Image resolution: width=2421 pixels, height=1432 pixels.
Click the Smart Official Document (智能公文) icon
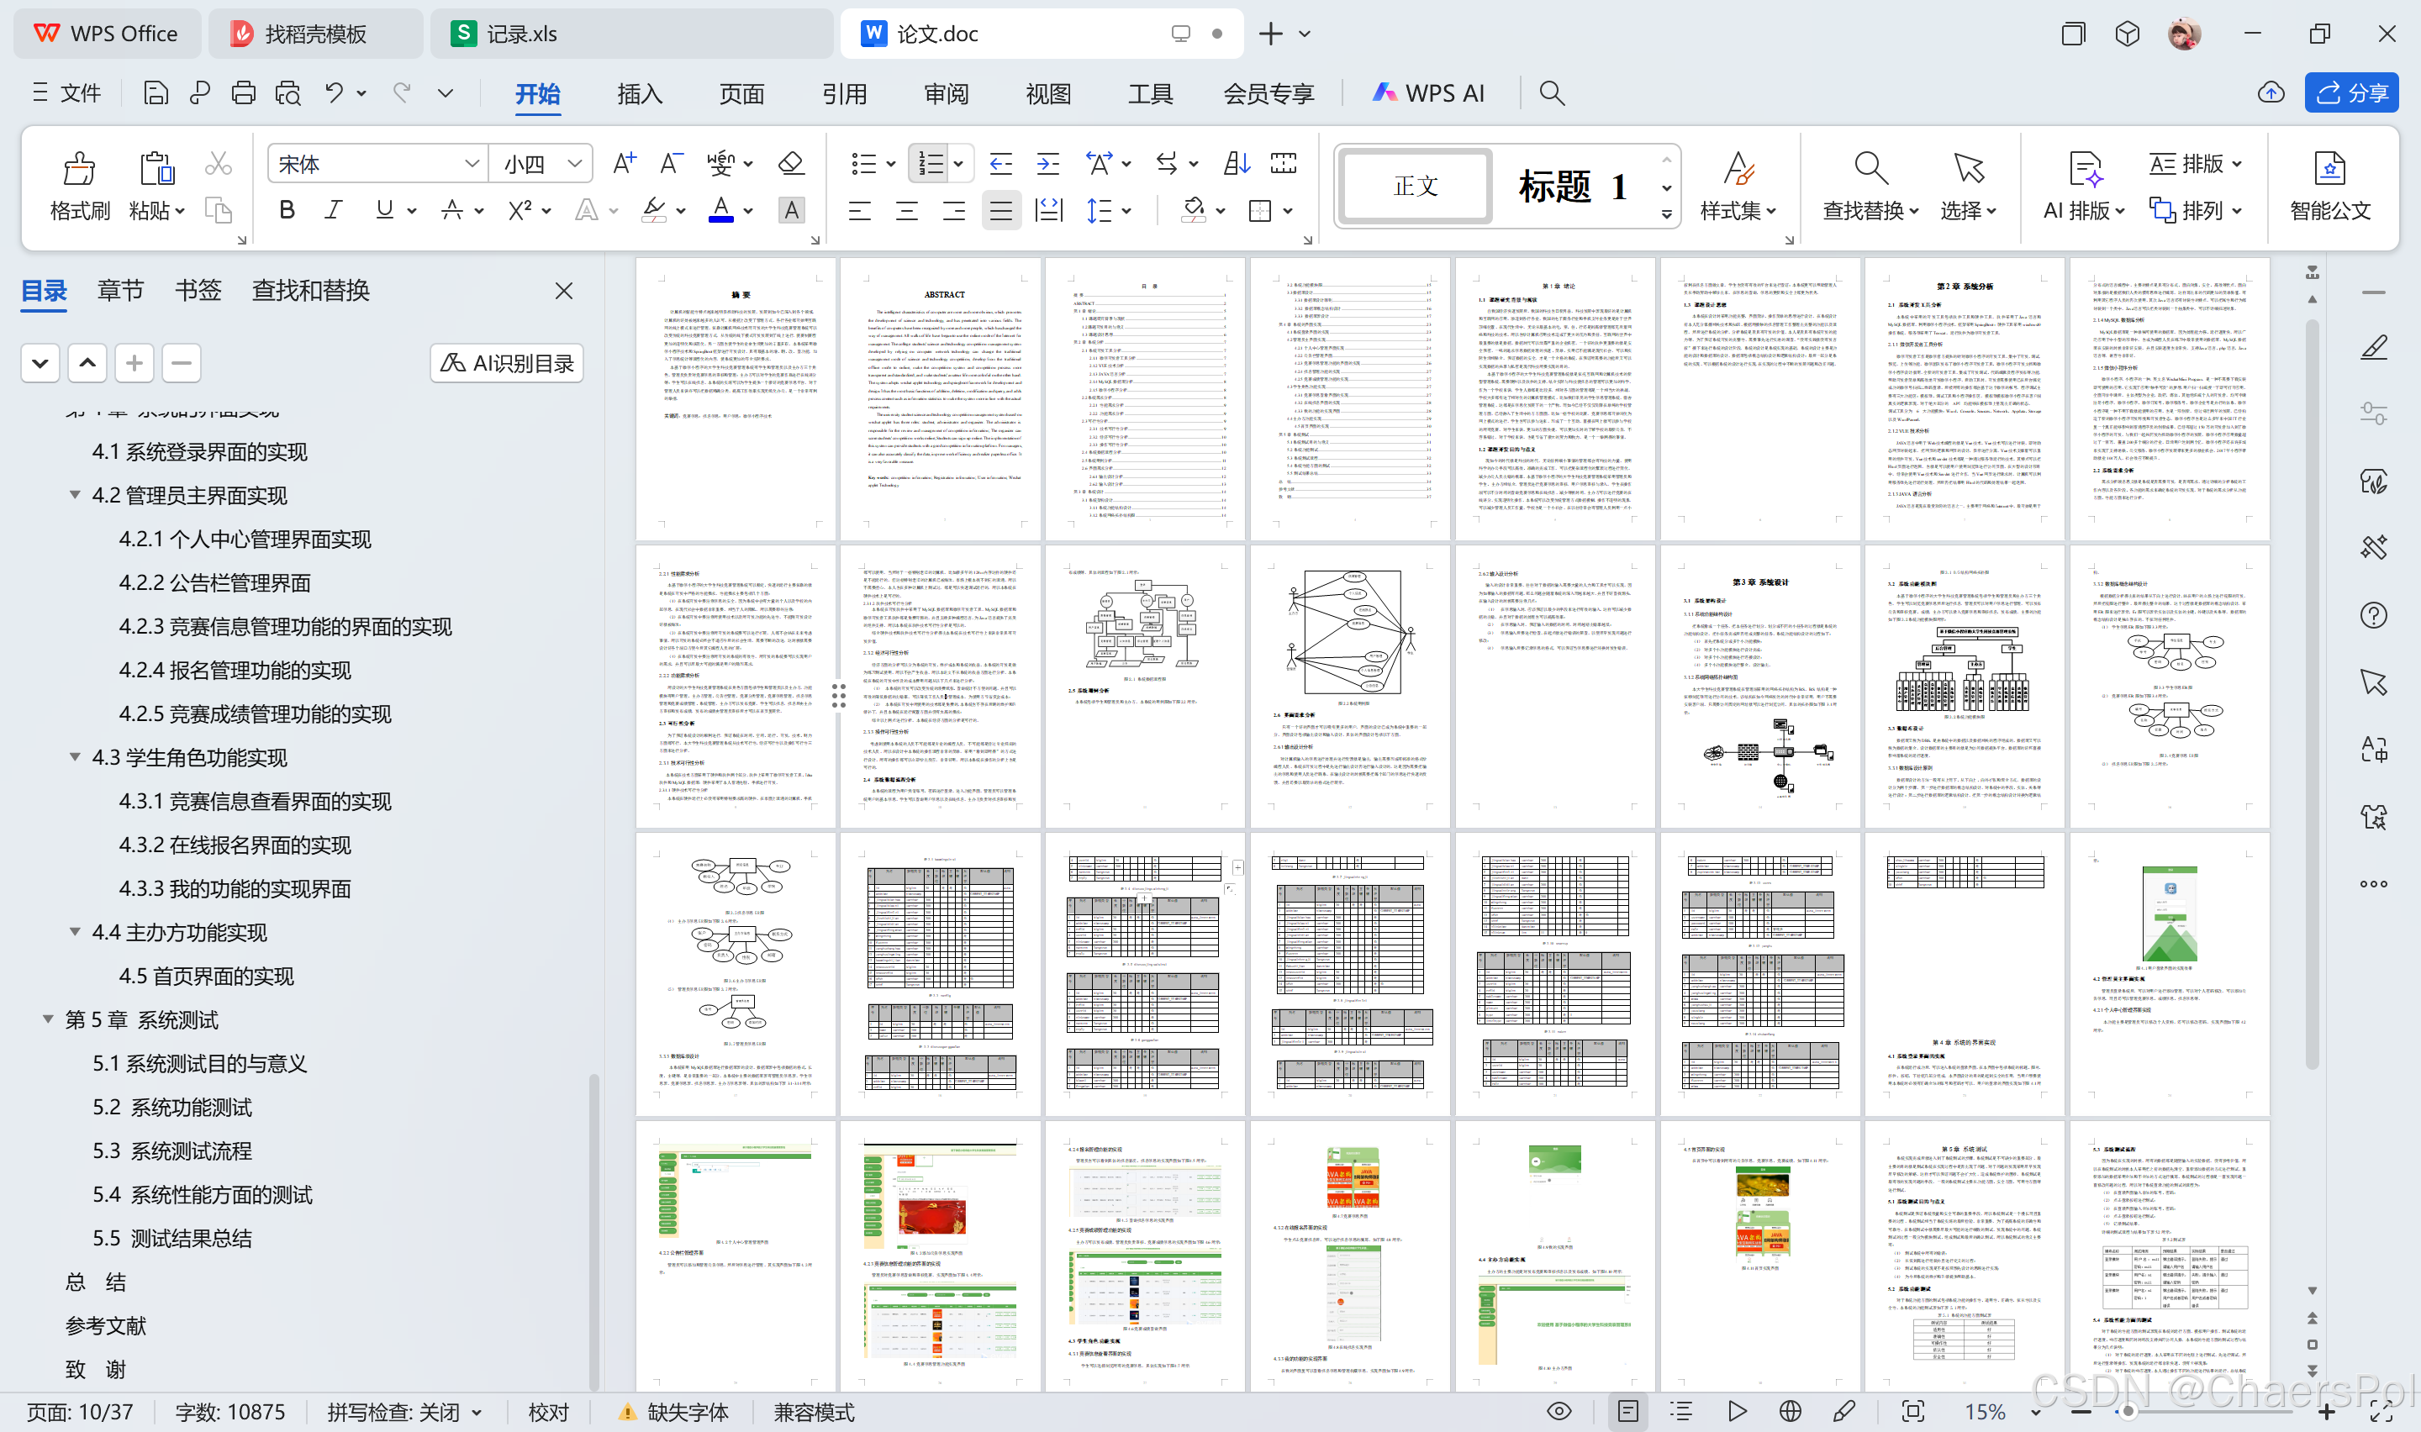(x=2329, y=169)
